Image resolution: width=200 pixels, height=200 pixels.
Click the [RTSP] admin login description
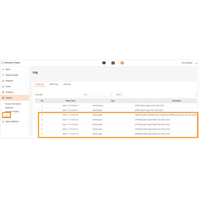(x=149, y=110)
